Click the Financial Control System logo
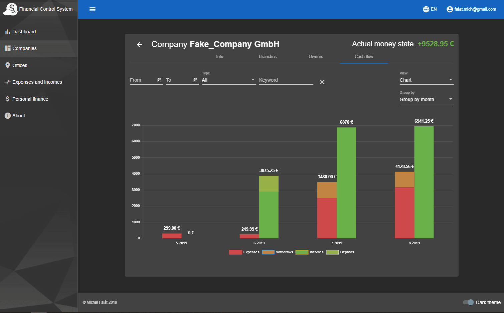Viewport: 504px width, 313px height. (10, 9)
